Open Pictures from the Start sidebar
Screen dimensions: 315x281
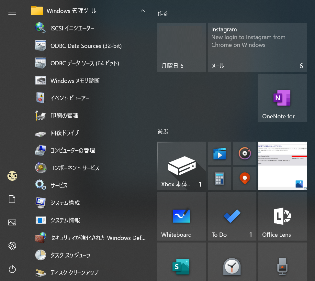point(12,222)
